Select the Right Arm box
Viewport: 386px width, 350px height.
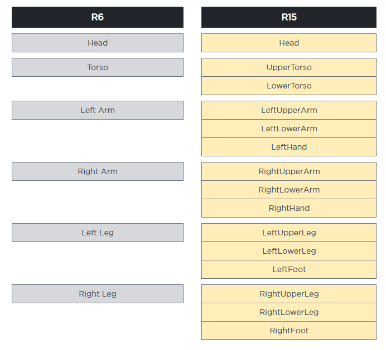98,171
